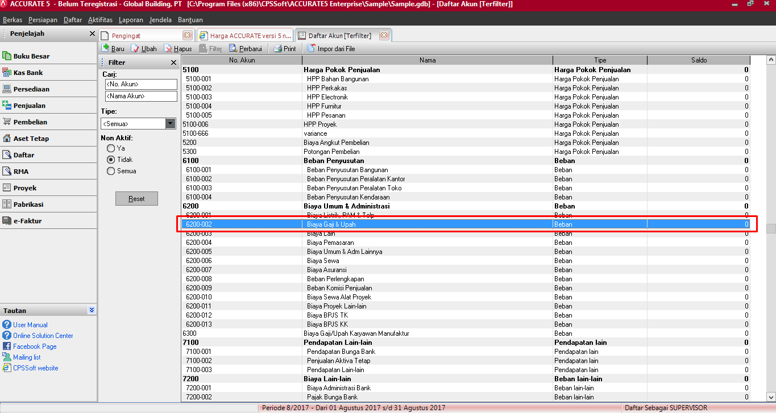Open the Pembelian shopping cart module

click(x=30, y=122)
